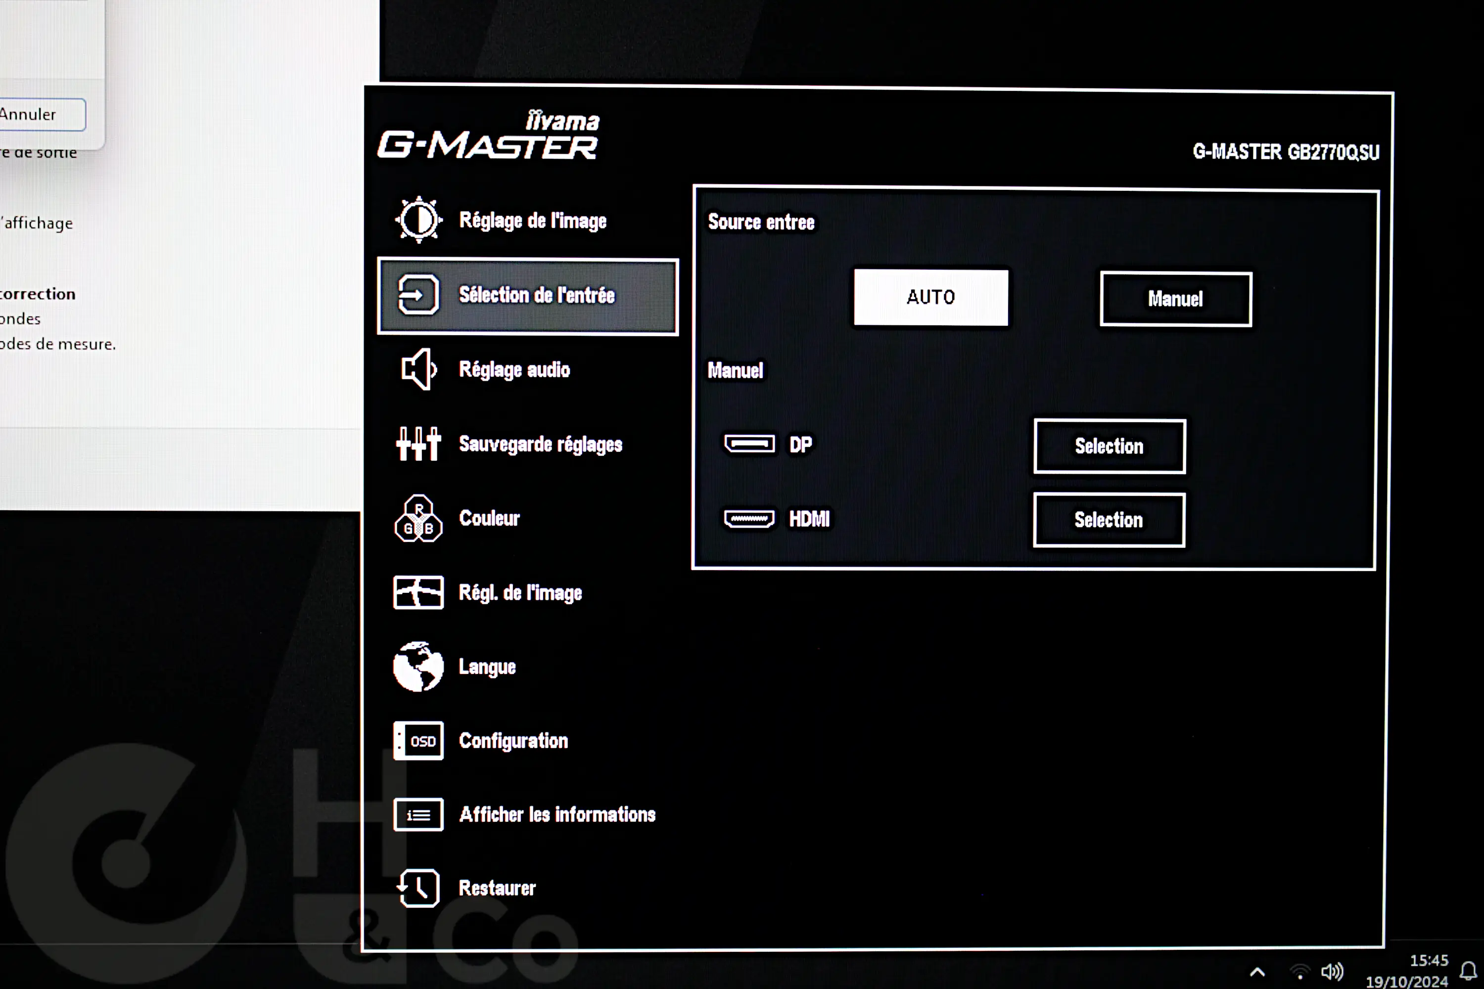Click Selection button for HDMI input
The image size is (1484, 989).
click(x=1109, y=519)
